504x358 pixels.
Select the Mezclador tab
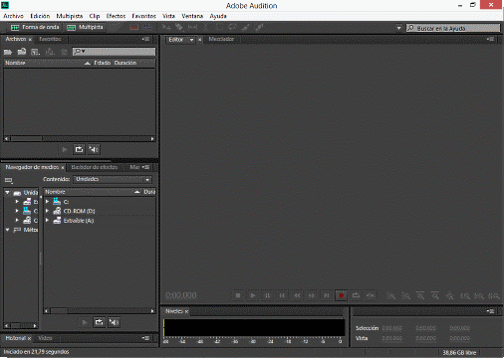(221, 39)
